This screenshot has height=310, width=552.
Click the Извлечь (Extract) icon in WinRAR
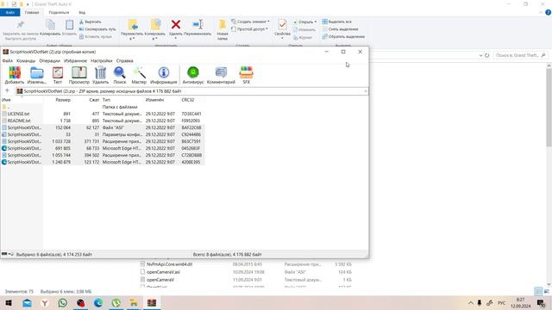tap(36, 75)
